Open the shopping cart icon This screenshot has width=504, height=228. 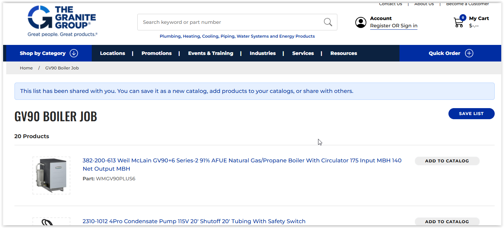pyautogui.click(x=459, y=22)
